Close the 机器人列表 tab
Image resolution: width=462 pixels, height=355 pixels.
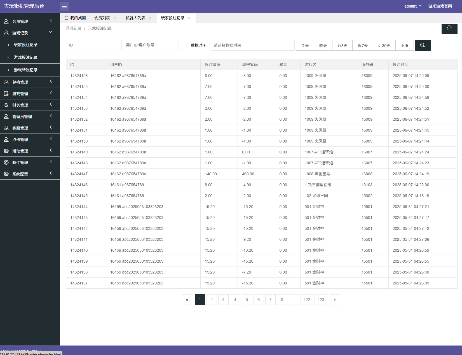150,18
